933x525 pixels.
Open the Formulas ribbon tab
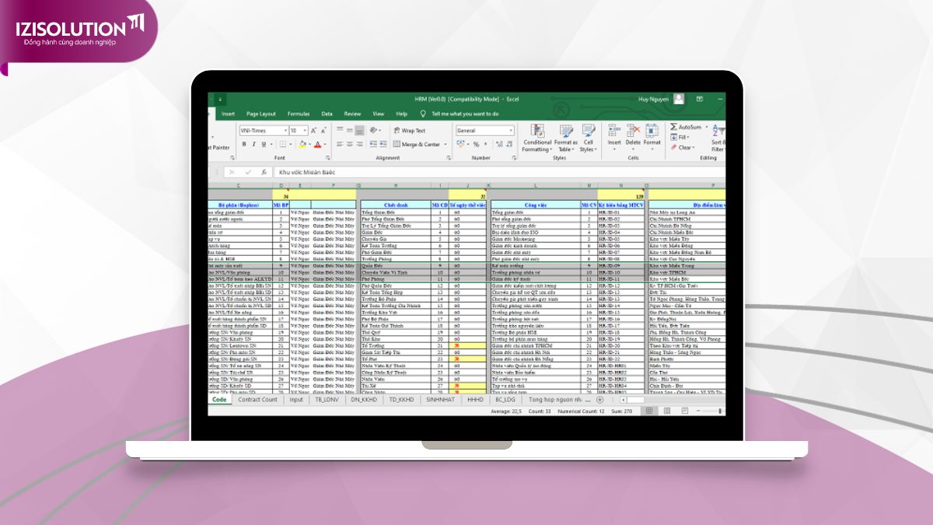[x=298, y=114]
